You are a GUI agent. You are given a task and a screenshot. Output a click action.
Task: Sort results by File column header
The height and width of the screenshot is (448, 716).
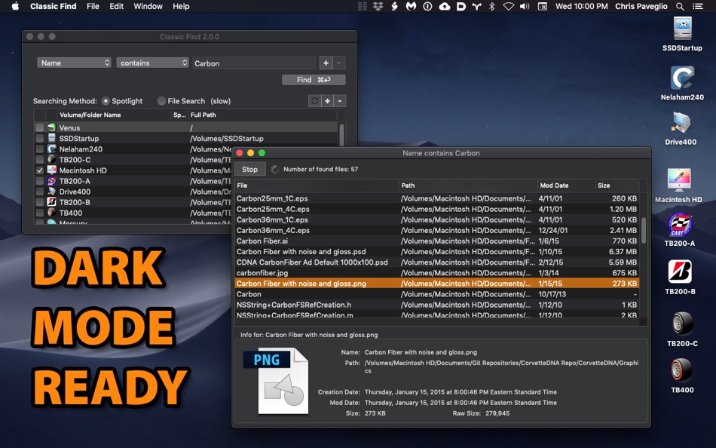coord(317,185)
